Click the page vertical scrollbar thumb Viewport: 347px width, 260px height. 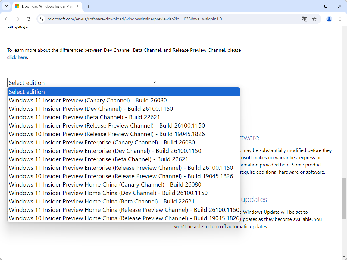click(x=344, y=199)
